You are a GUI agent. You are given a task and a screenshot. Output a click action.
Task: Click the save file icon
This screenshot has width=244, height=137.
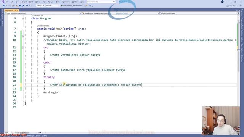tap(20, 6)
